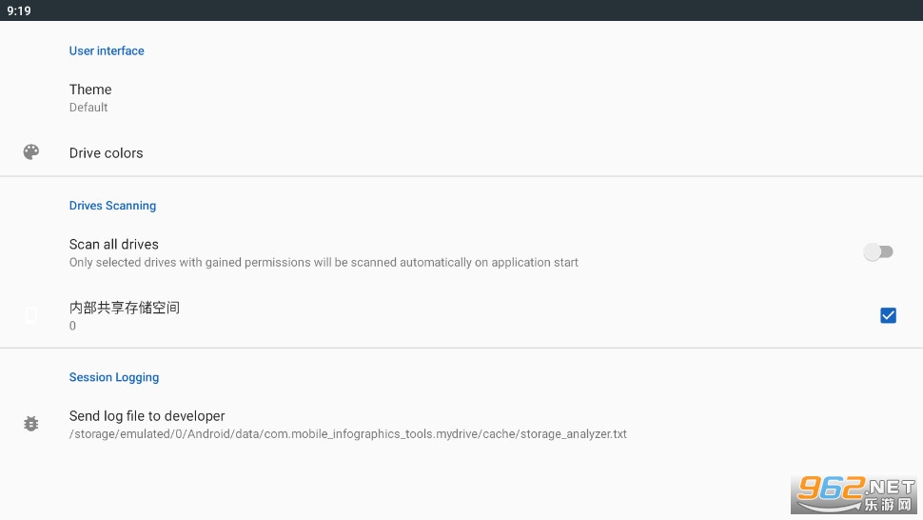This screenshot has height=520, width=923.
Task: Click the Default value under Theme
Action: pyautogui.click(x=88, y=108)
